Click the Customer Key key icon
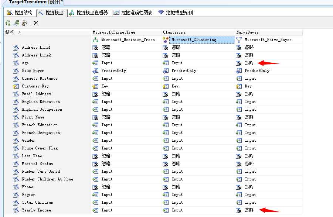Screen dimensions: 333x217 [16, 86]
